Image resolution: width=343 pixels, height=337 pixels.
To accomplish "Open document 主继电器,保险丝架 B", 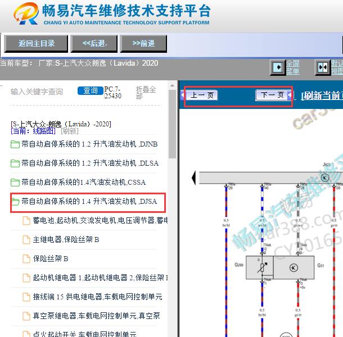I will tap(66, 239).
